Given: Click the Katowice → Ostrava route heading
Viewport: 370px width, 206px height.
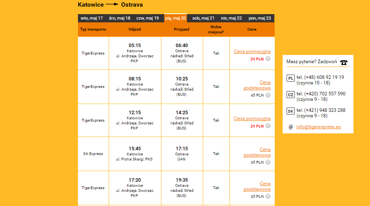Looking at the screenshot, I should click(x=110, y=5).
